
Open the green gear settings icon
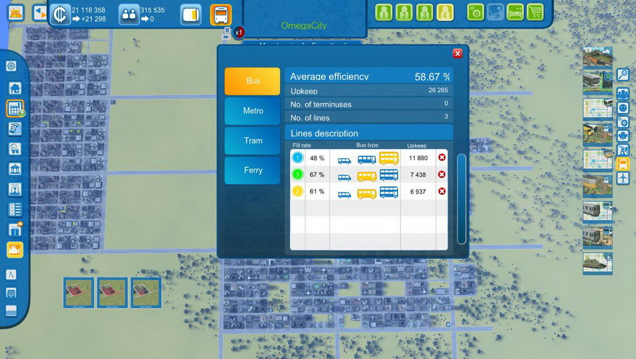pos(476,13)
